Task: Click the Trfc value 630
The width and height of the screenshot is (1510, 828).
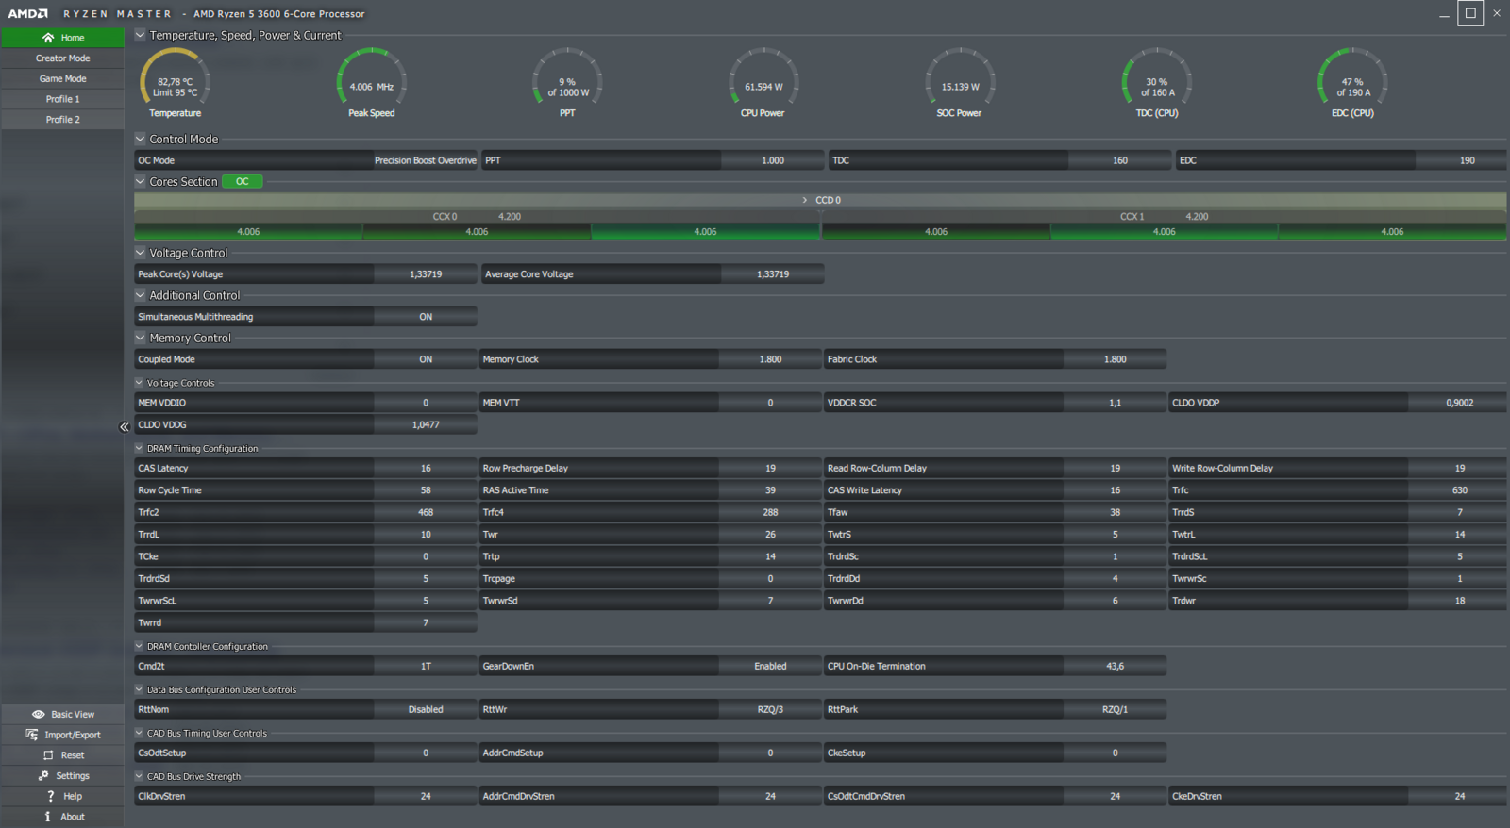Action: [1458, 490]
